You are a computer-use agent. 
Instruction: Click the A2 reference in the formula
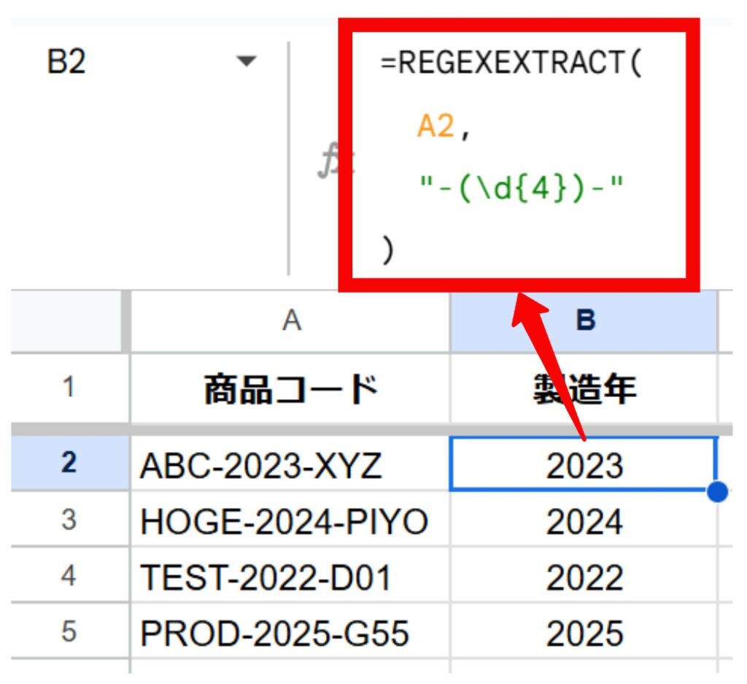click(x=436, y=126)
